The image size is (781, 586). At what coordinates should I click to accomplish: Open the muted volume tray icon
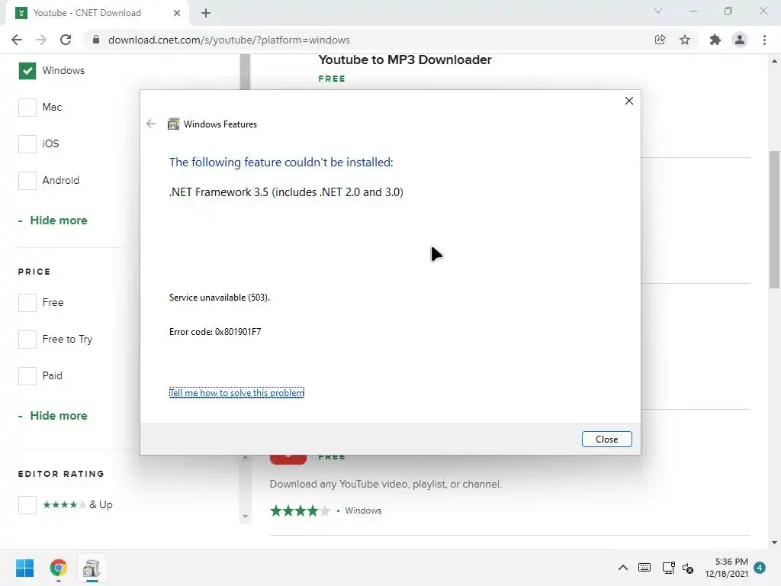click(x=689, y=568)
